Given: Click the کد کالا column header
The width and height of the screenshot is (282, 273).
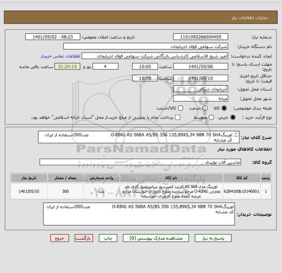Looking at the screenshot, I should [242, 178].
